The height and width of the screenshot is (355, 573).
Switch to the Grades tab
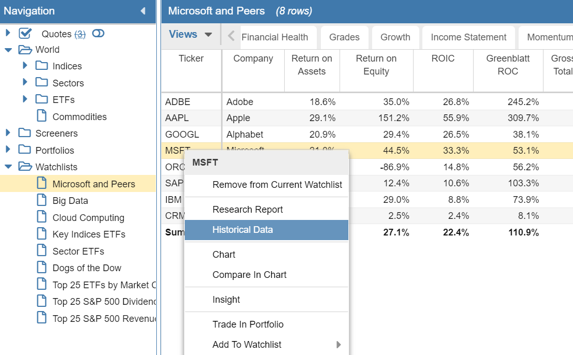(x=344, y=37)
